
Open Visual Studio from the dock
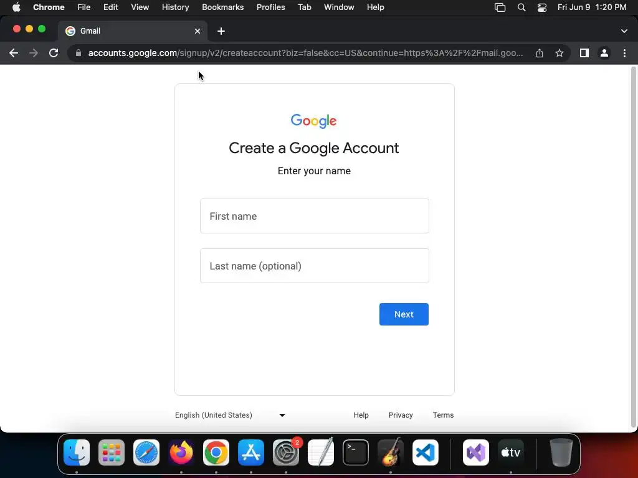(476, 452)
